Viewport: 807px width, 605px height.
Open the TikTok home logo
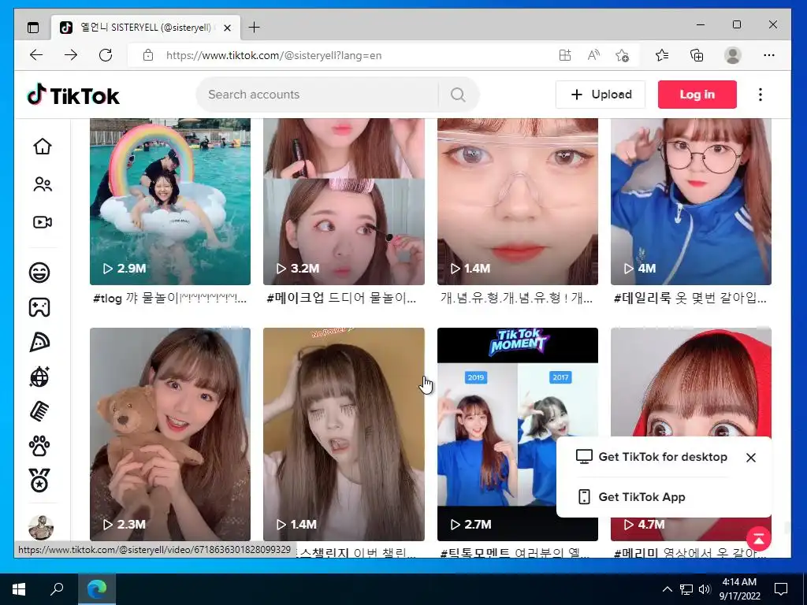pos(73,95)
